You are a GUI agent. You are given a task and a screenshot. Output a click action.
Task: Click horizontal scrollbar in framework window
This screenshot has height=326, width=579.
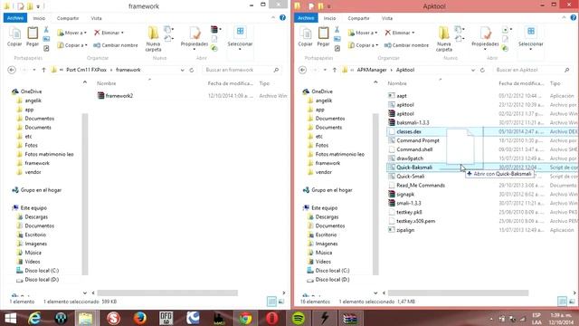(167, 293)
